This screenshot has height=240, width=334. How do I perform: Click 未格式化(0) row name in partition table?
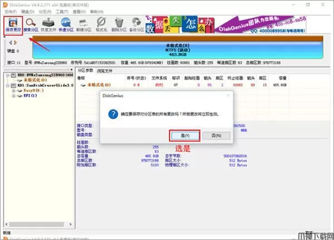(99, 85)
